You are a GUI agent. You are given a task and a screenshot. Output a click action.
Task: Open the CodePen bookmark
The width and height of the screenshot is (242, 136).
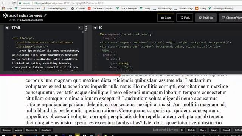pos(78,8)
